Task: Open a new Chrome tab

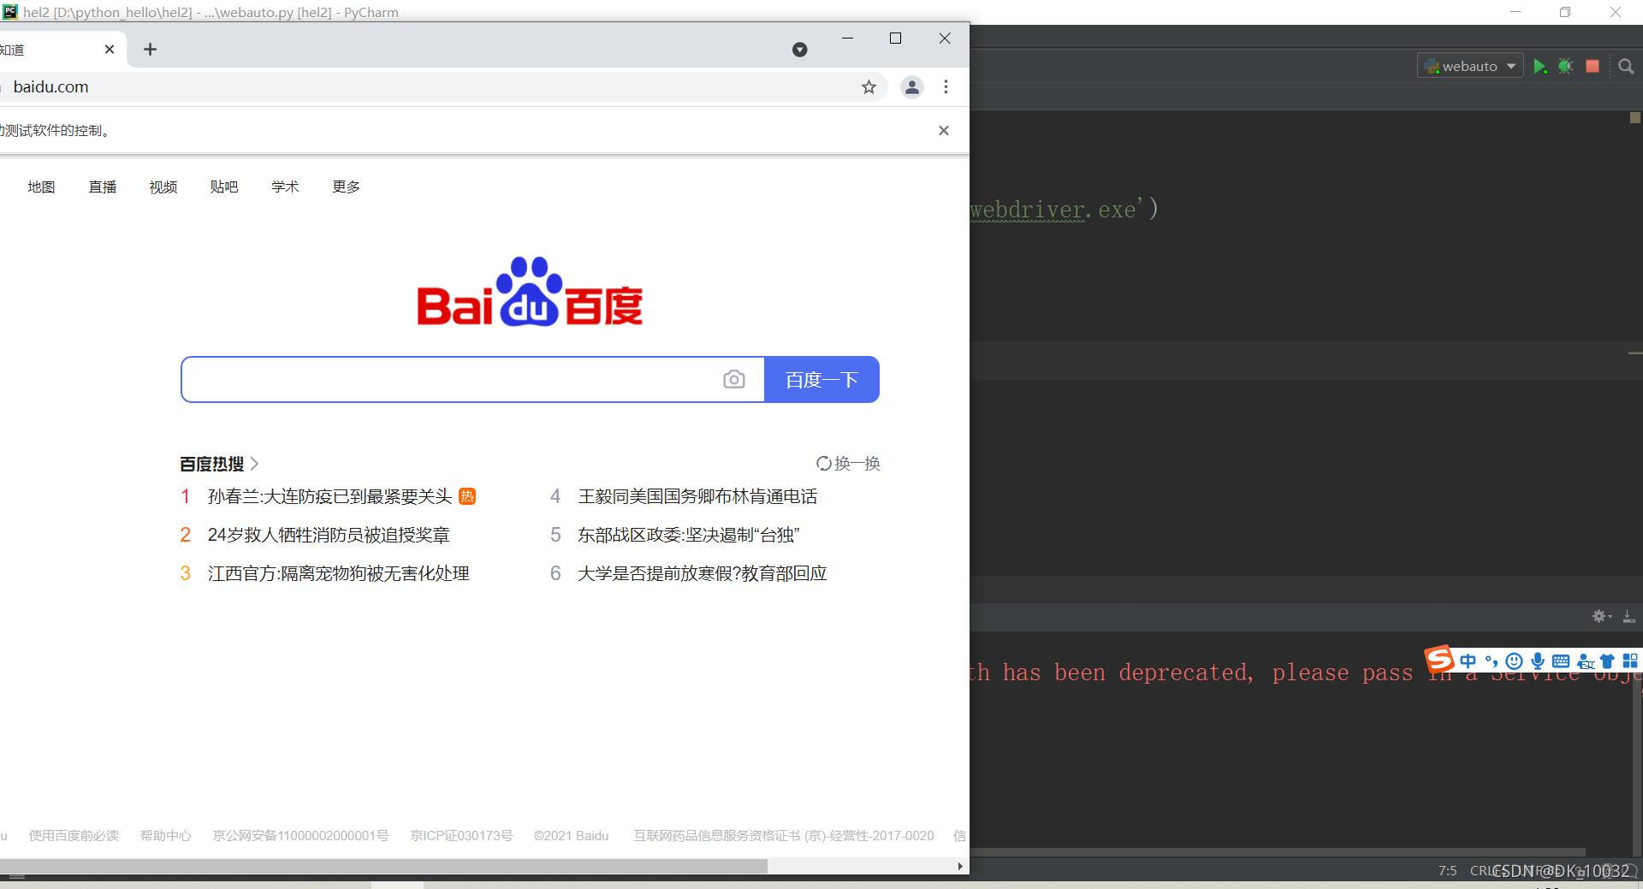Action: (150, 50)
